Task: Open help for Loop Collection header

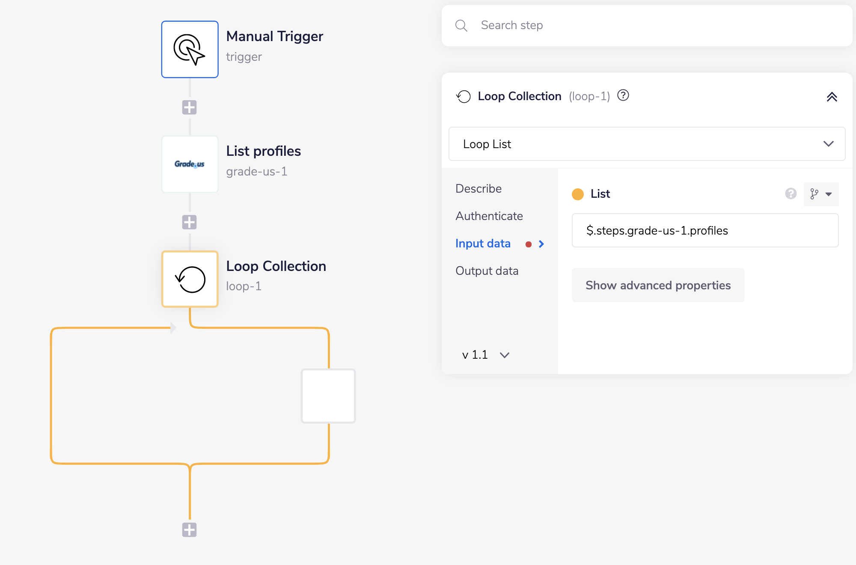Action: [x=623, y=95]
